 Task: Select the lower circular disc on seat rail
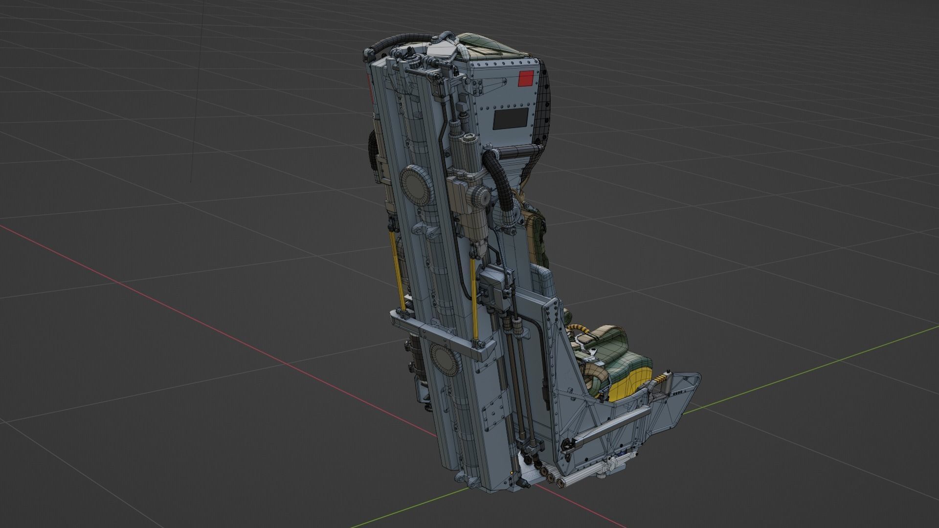coord(447,360)
